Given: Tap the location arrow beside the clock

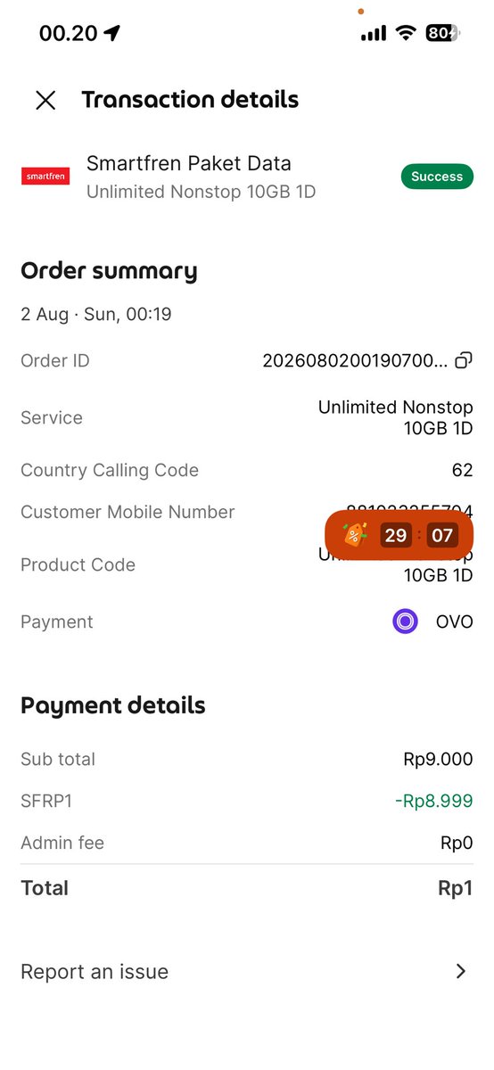Looking at the screenshot, I should (x=111, y=34).
